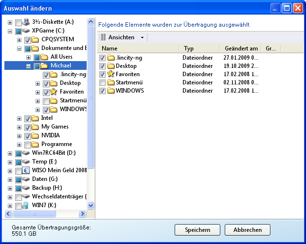
Task: Check the WIN7 (K:) drive checkbox
Action: (18, 206)
